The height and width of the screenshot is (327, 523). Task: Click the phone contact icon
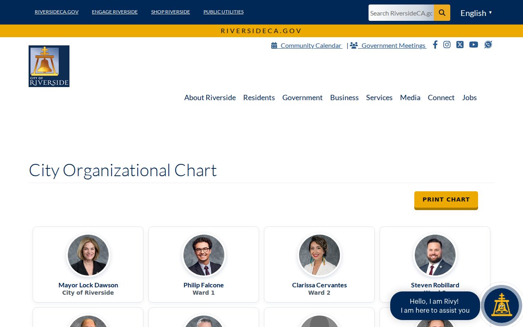488,45
